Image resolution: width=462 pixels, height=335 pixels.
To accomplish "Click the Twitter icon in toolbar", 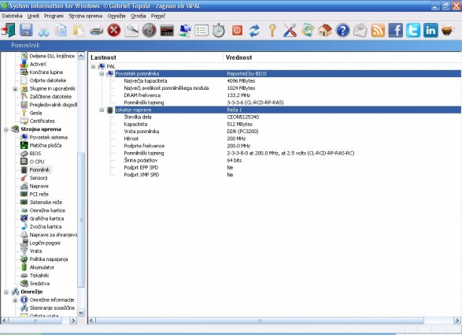I will coord(413,31).
